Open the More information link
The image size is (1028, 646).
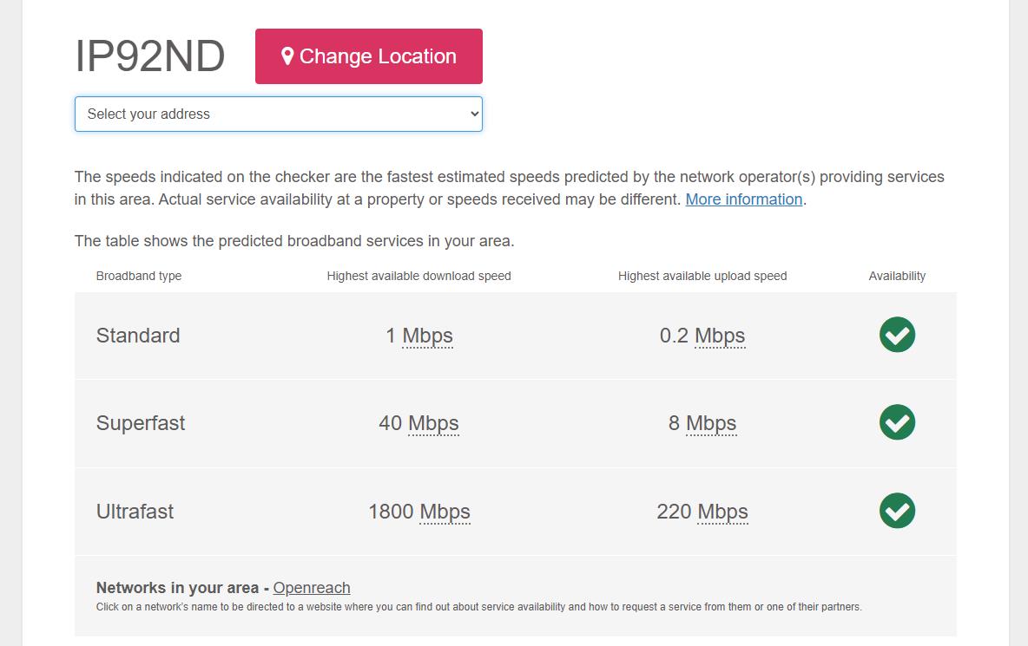(x=743, y=199)
